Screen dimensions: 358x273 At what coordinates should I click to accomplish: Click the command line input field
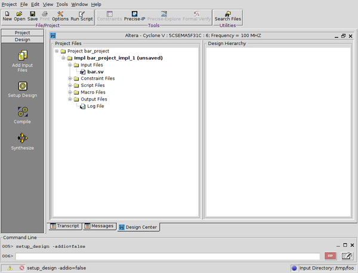tap(167, 256)
